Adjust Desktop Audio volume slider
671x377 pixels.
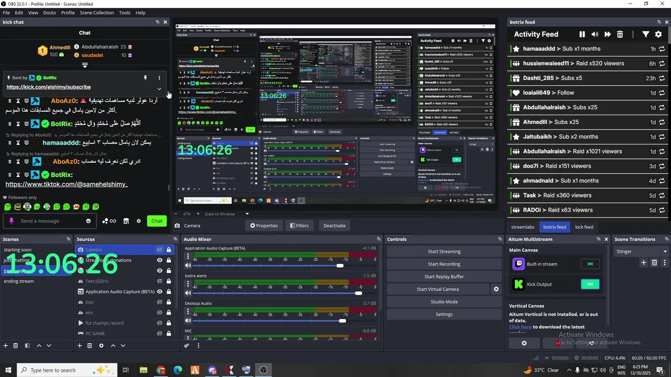(342, 320)
